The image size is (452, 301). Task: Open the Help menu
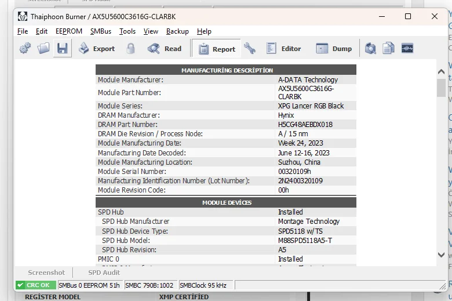coord(204,31)
